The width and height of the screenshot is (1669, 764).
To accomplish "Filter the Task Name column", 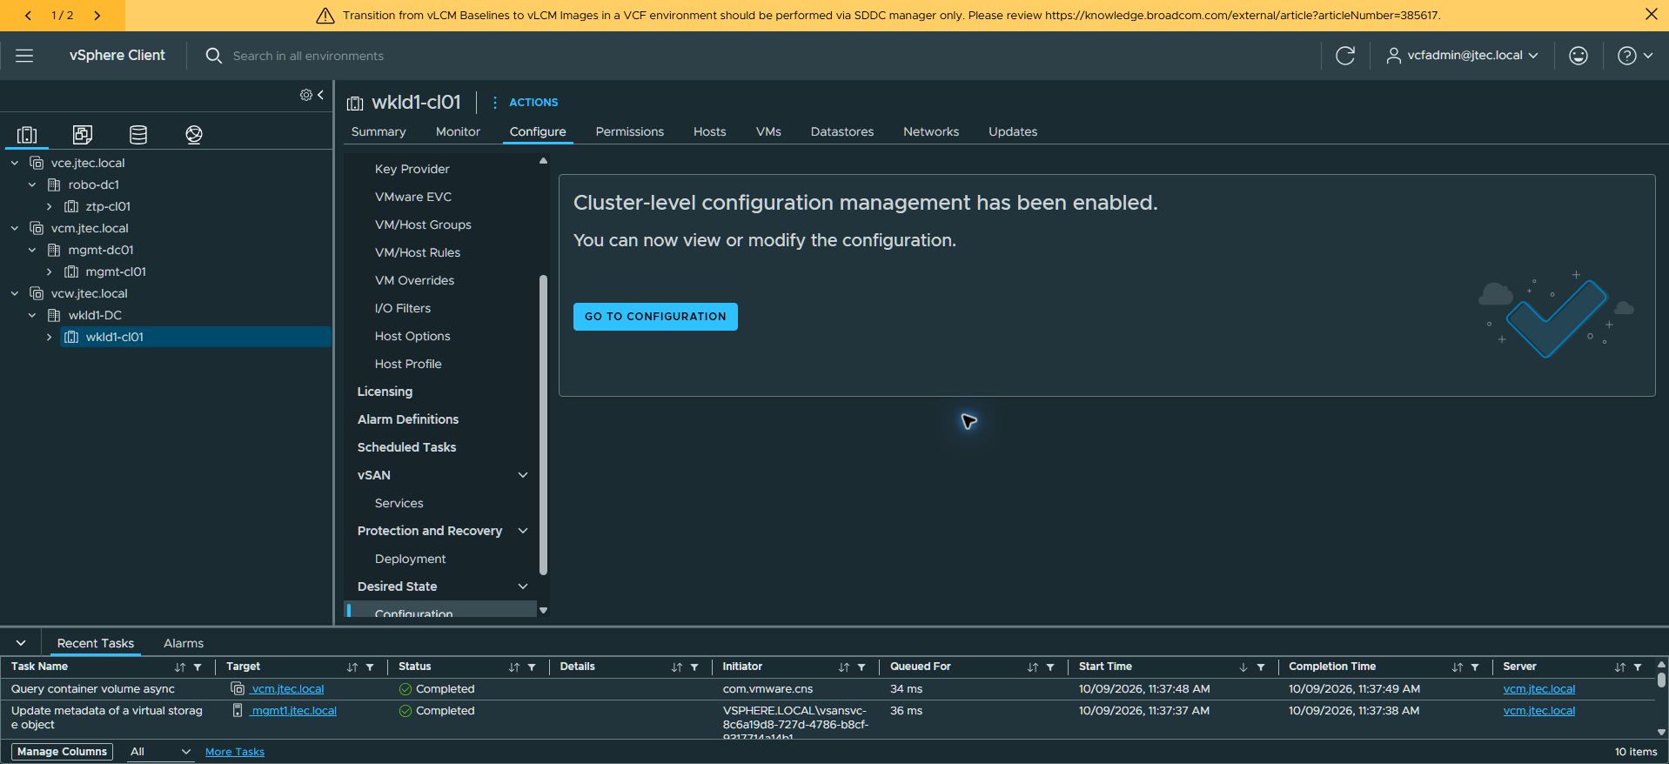I will point(198,667).
